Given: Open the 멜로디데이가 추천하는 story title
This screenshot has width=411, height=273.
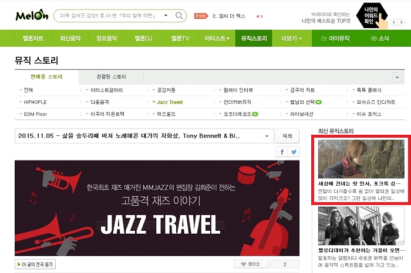Looking at the screenshot, I should pos(361,250).
